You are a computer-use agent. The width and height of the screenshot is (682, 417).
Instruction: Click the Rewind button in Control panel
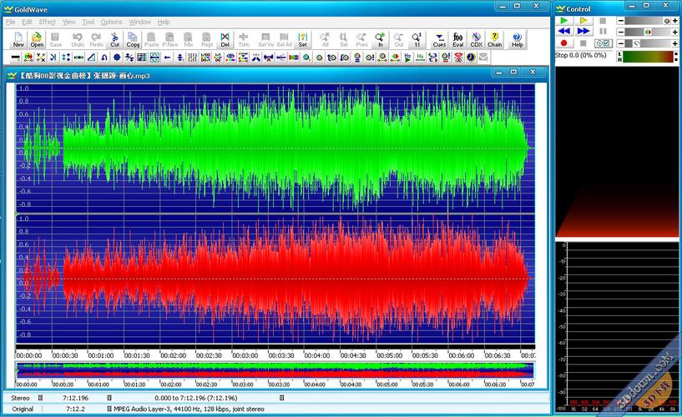[x=564, y=31]
